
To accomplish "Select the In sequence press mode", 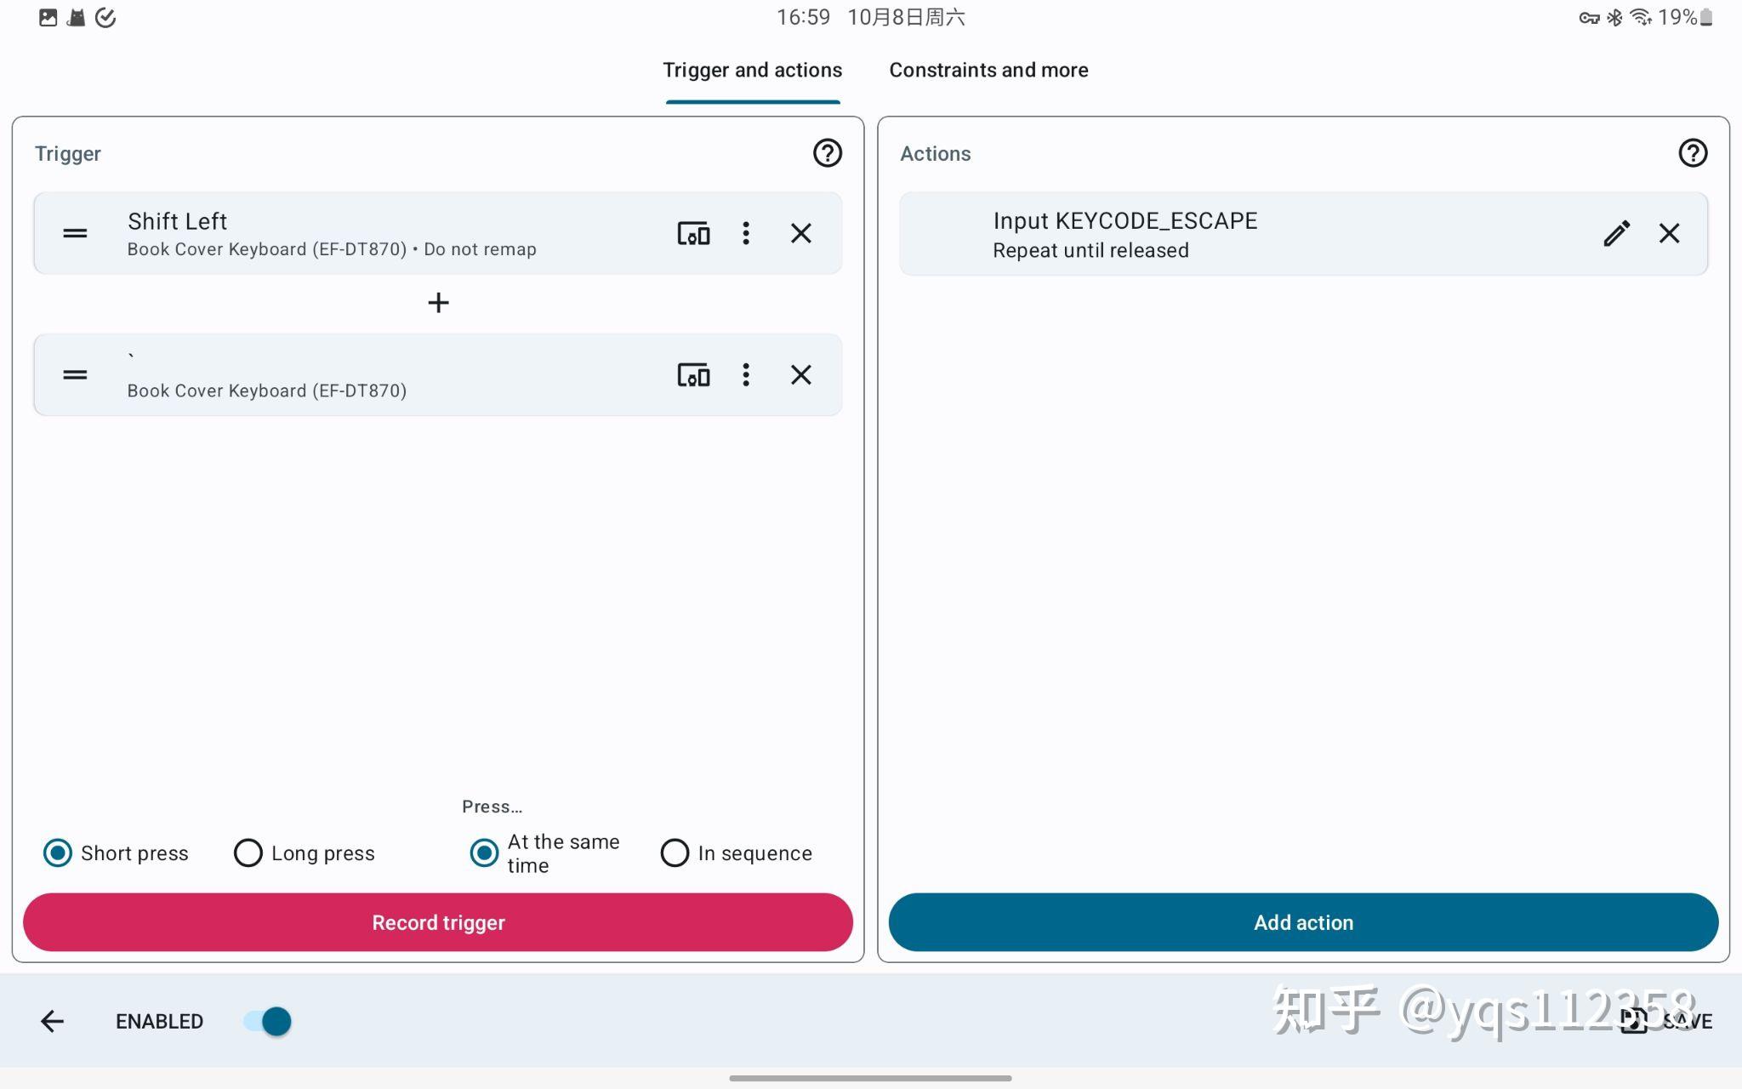I will (674, 852).
